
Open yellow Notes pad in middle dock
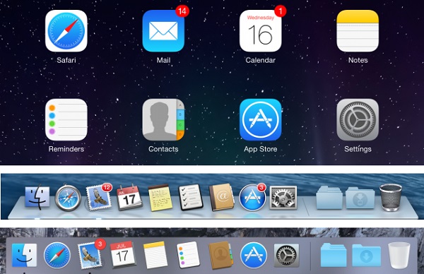pyautogui.click(x=160, y=198)
